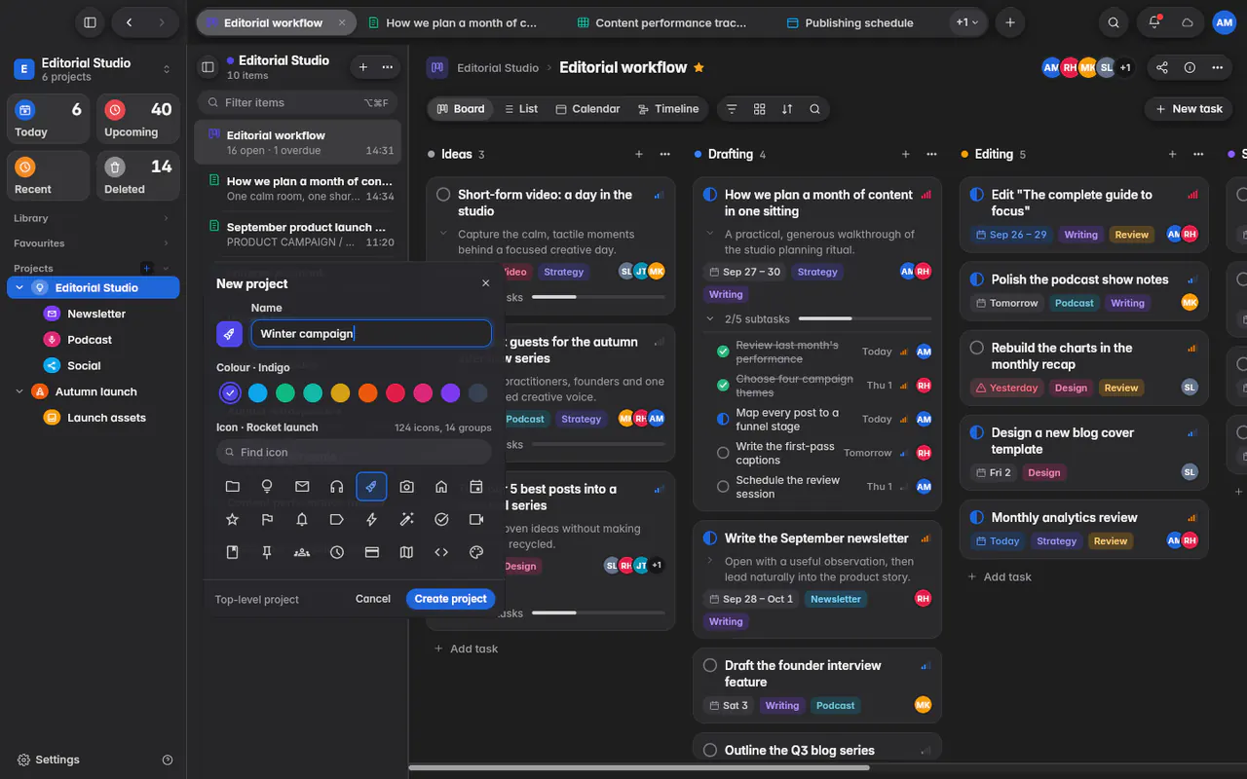1247x779 pixels.
Task: Open the Editorial Studio workspace switcher
Action: (92, 69)
